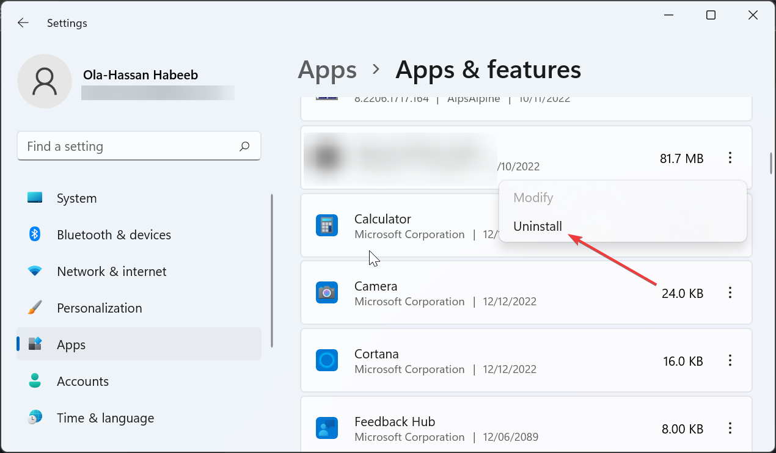Click the Find a setting search box

coord(128,147)
